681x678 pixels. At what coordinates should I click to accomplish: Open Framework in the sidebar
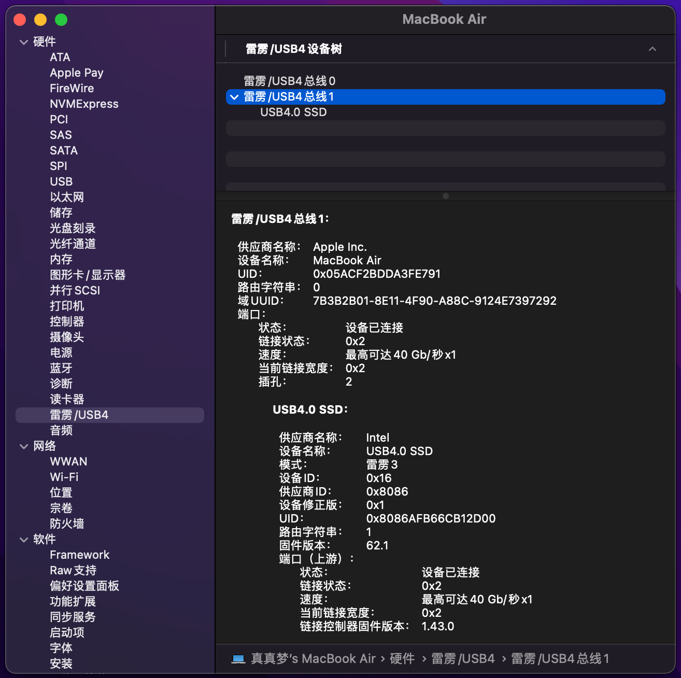click(x=79, y=555)
